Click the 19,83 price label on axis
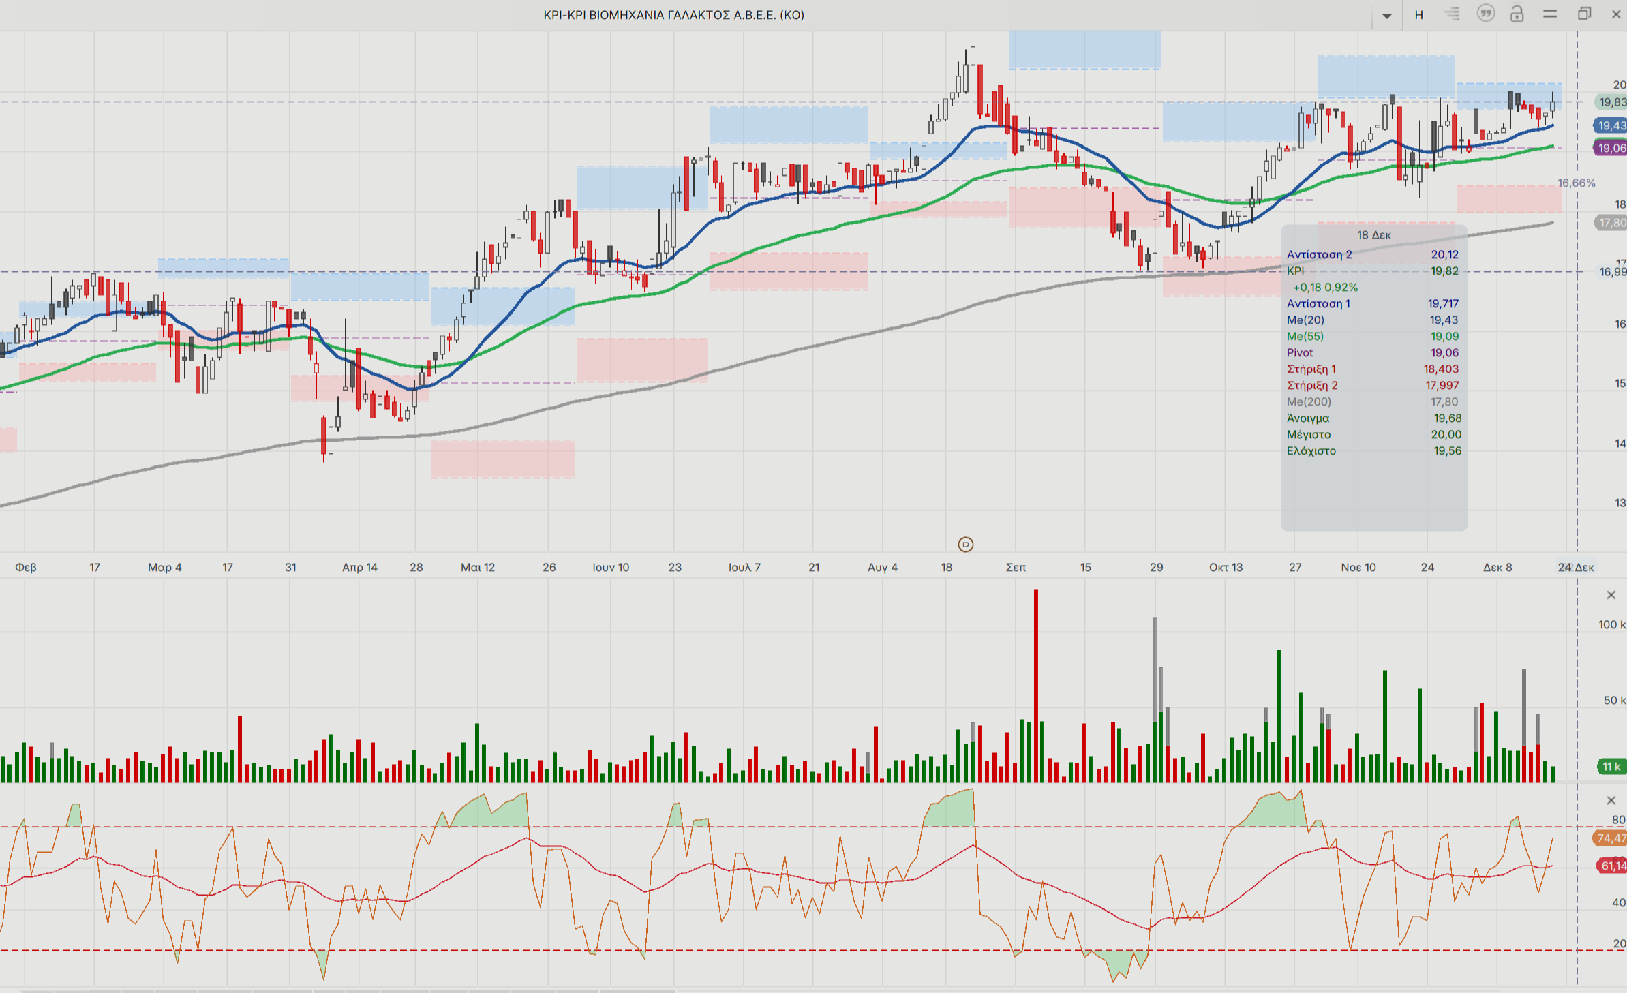 (1611, 102)
